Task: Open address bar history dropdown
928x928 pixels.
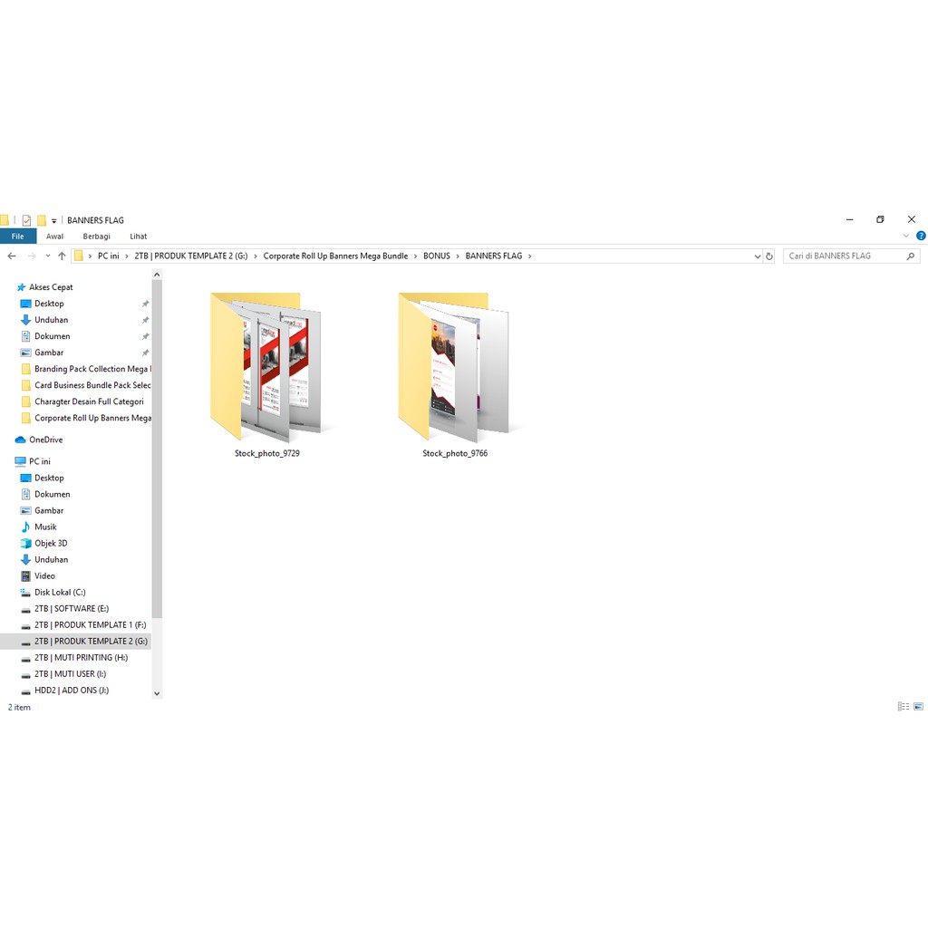Action: click(758, 256)
